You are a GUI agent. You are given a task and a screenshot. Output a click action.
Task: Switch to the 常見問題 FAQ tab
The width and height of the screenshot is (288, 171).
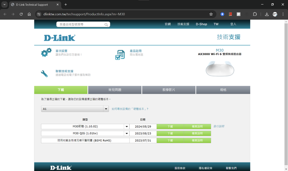pos(115,90)
